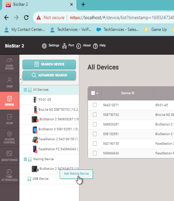Click the Waiting Device group icon
The width and height of the screenshot is (174, 201).
pos(30,159)
